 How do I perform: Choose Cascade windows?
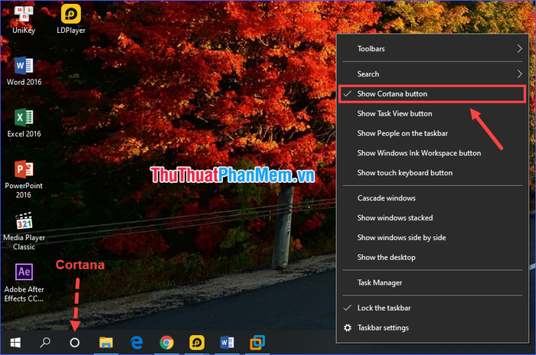tap(432, 198)
